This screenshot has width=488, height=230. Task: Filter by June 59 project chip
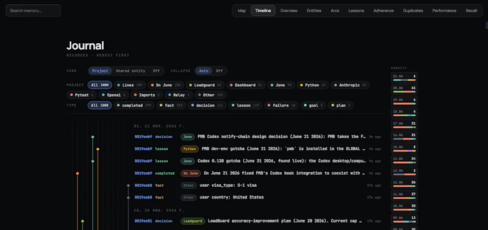pos(281,85)
